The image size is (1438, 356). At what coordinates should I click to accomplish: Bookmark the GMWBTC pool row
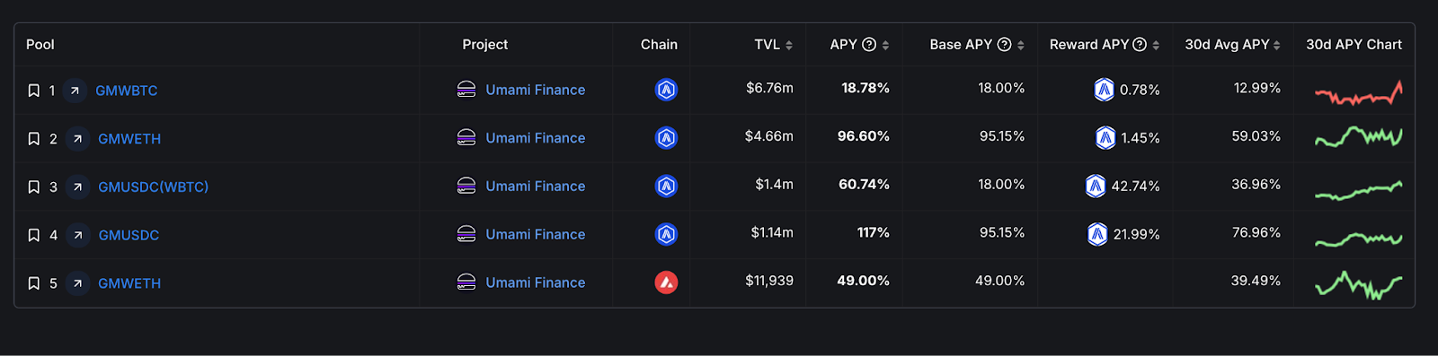(33, 91)
